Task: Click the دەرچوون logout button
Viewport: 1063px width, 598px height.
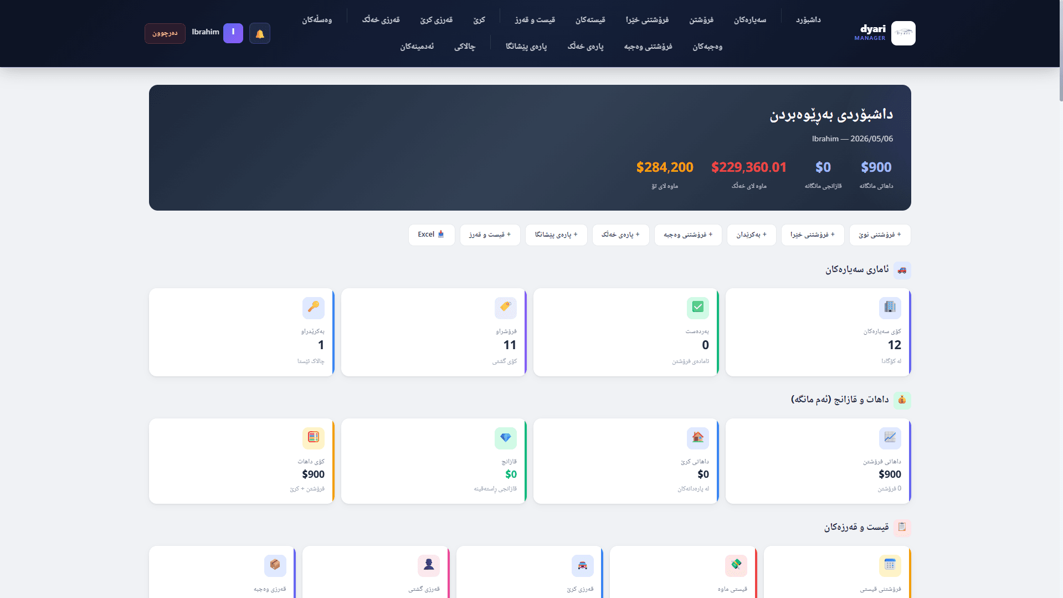Action: (165, 33)
